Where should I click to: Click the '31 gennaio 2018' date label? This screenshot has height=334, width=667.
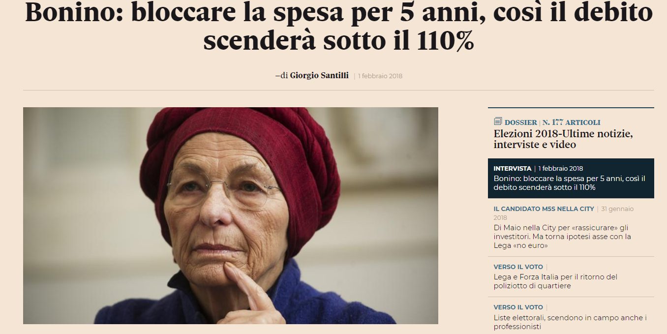click(564, 213)
